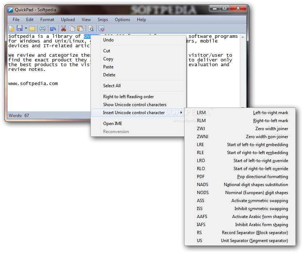This screenshot has height=253, width=303.
Task: Minimize the QuickPad window
Action: pyautogui.click(x=215, y=8)
